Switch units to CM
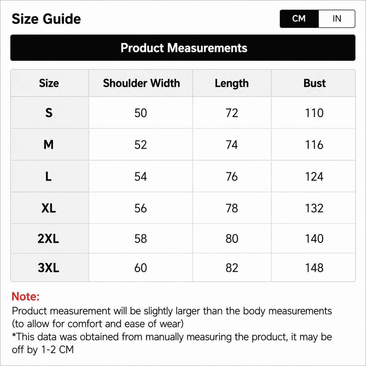 click(299, 19)
